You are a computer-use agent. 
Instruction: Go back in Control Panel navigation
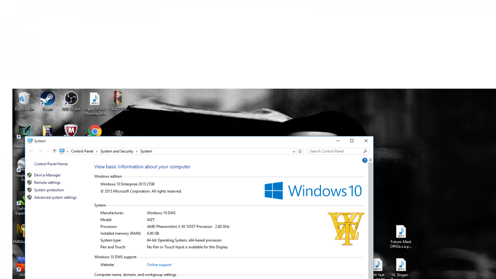[x=31, y=151]
